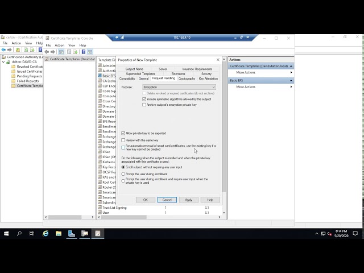This screenshot has height=273, width=364.
Task: Open notification center icon
Action: (x=355, y=234)
